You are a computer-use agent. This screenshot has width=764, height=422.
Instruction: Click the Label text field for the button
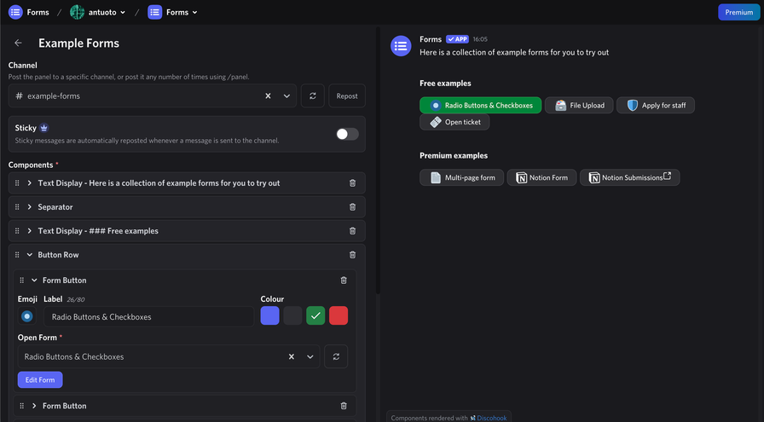(149, 317)
